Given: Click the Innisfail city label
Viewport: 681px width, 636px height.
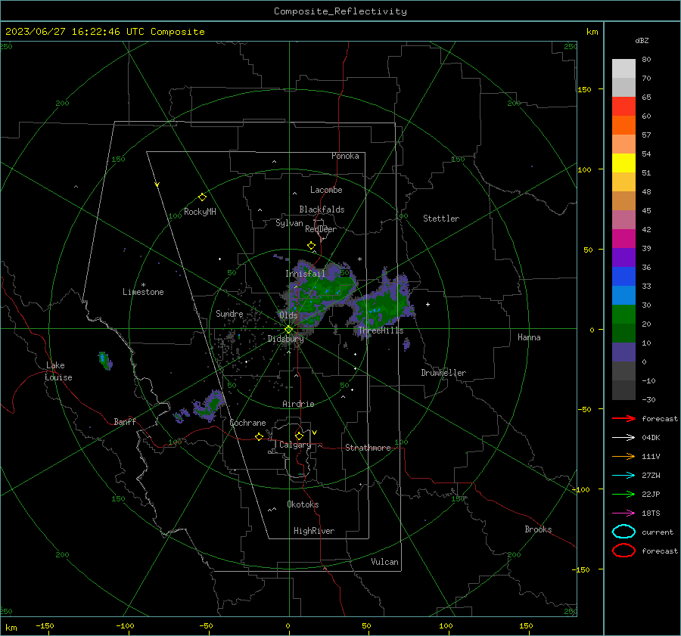Looking at the screenshot, I should (305, 274).
